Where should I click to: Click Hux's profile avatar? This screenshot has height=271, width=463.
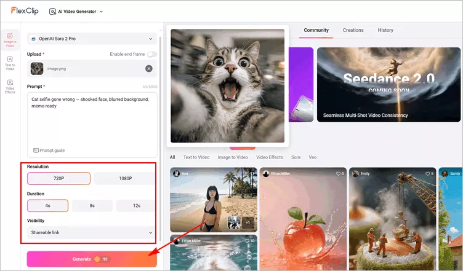[x=176, y=174]
